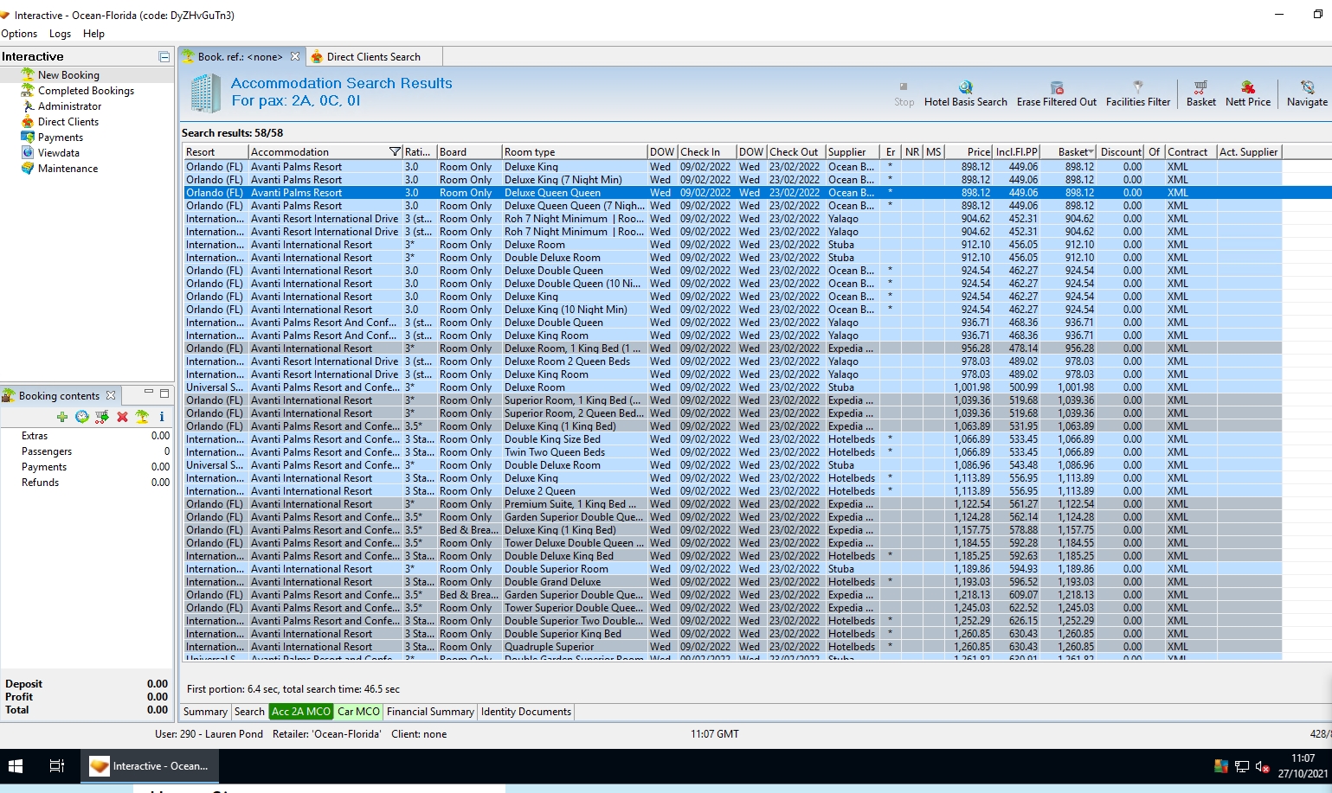The image size is (1332, 793).
Task: Sort by the Basket column header
Action: pyautogui.click(x=1069, y=152)
